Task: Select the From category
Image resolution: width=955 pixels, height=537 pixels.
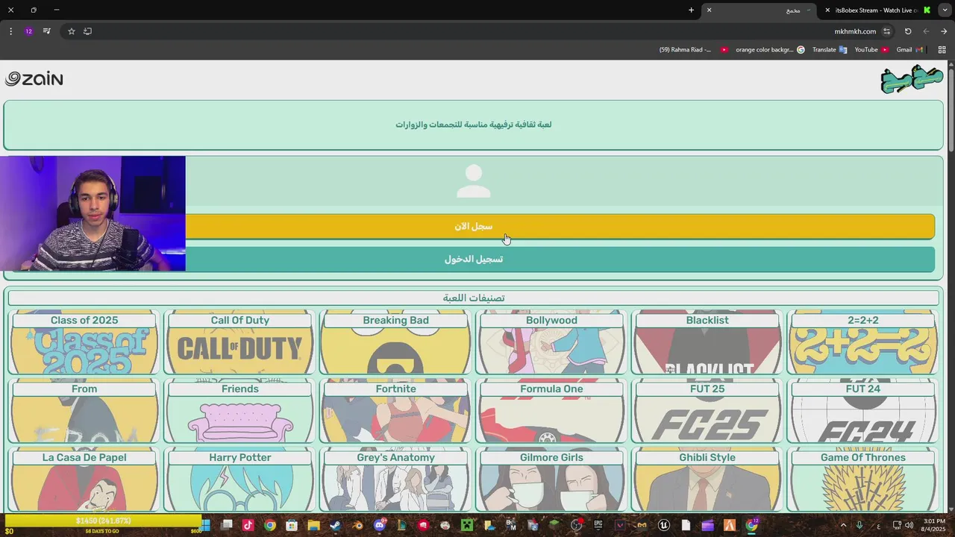Action: pyautogui.click(x=84, y=410)
